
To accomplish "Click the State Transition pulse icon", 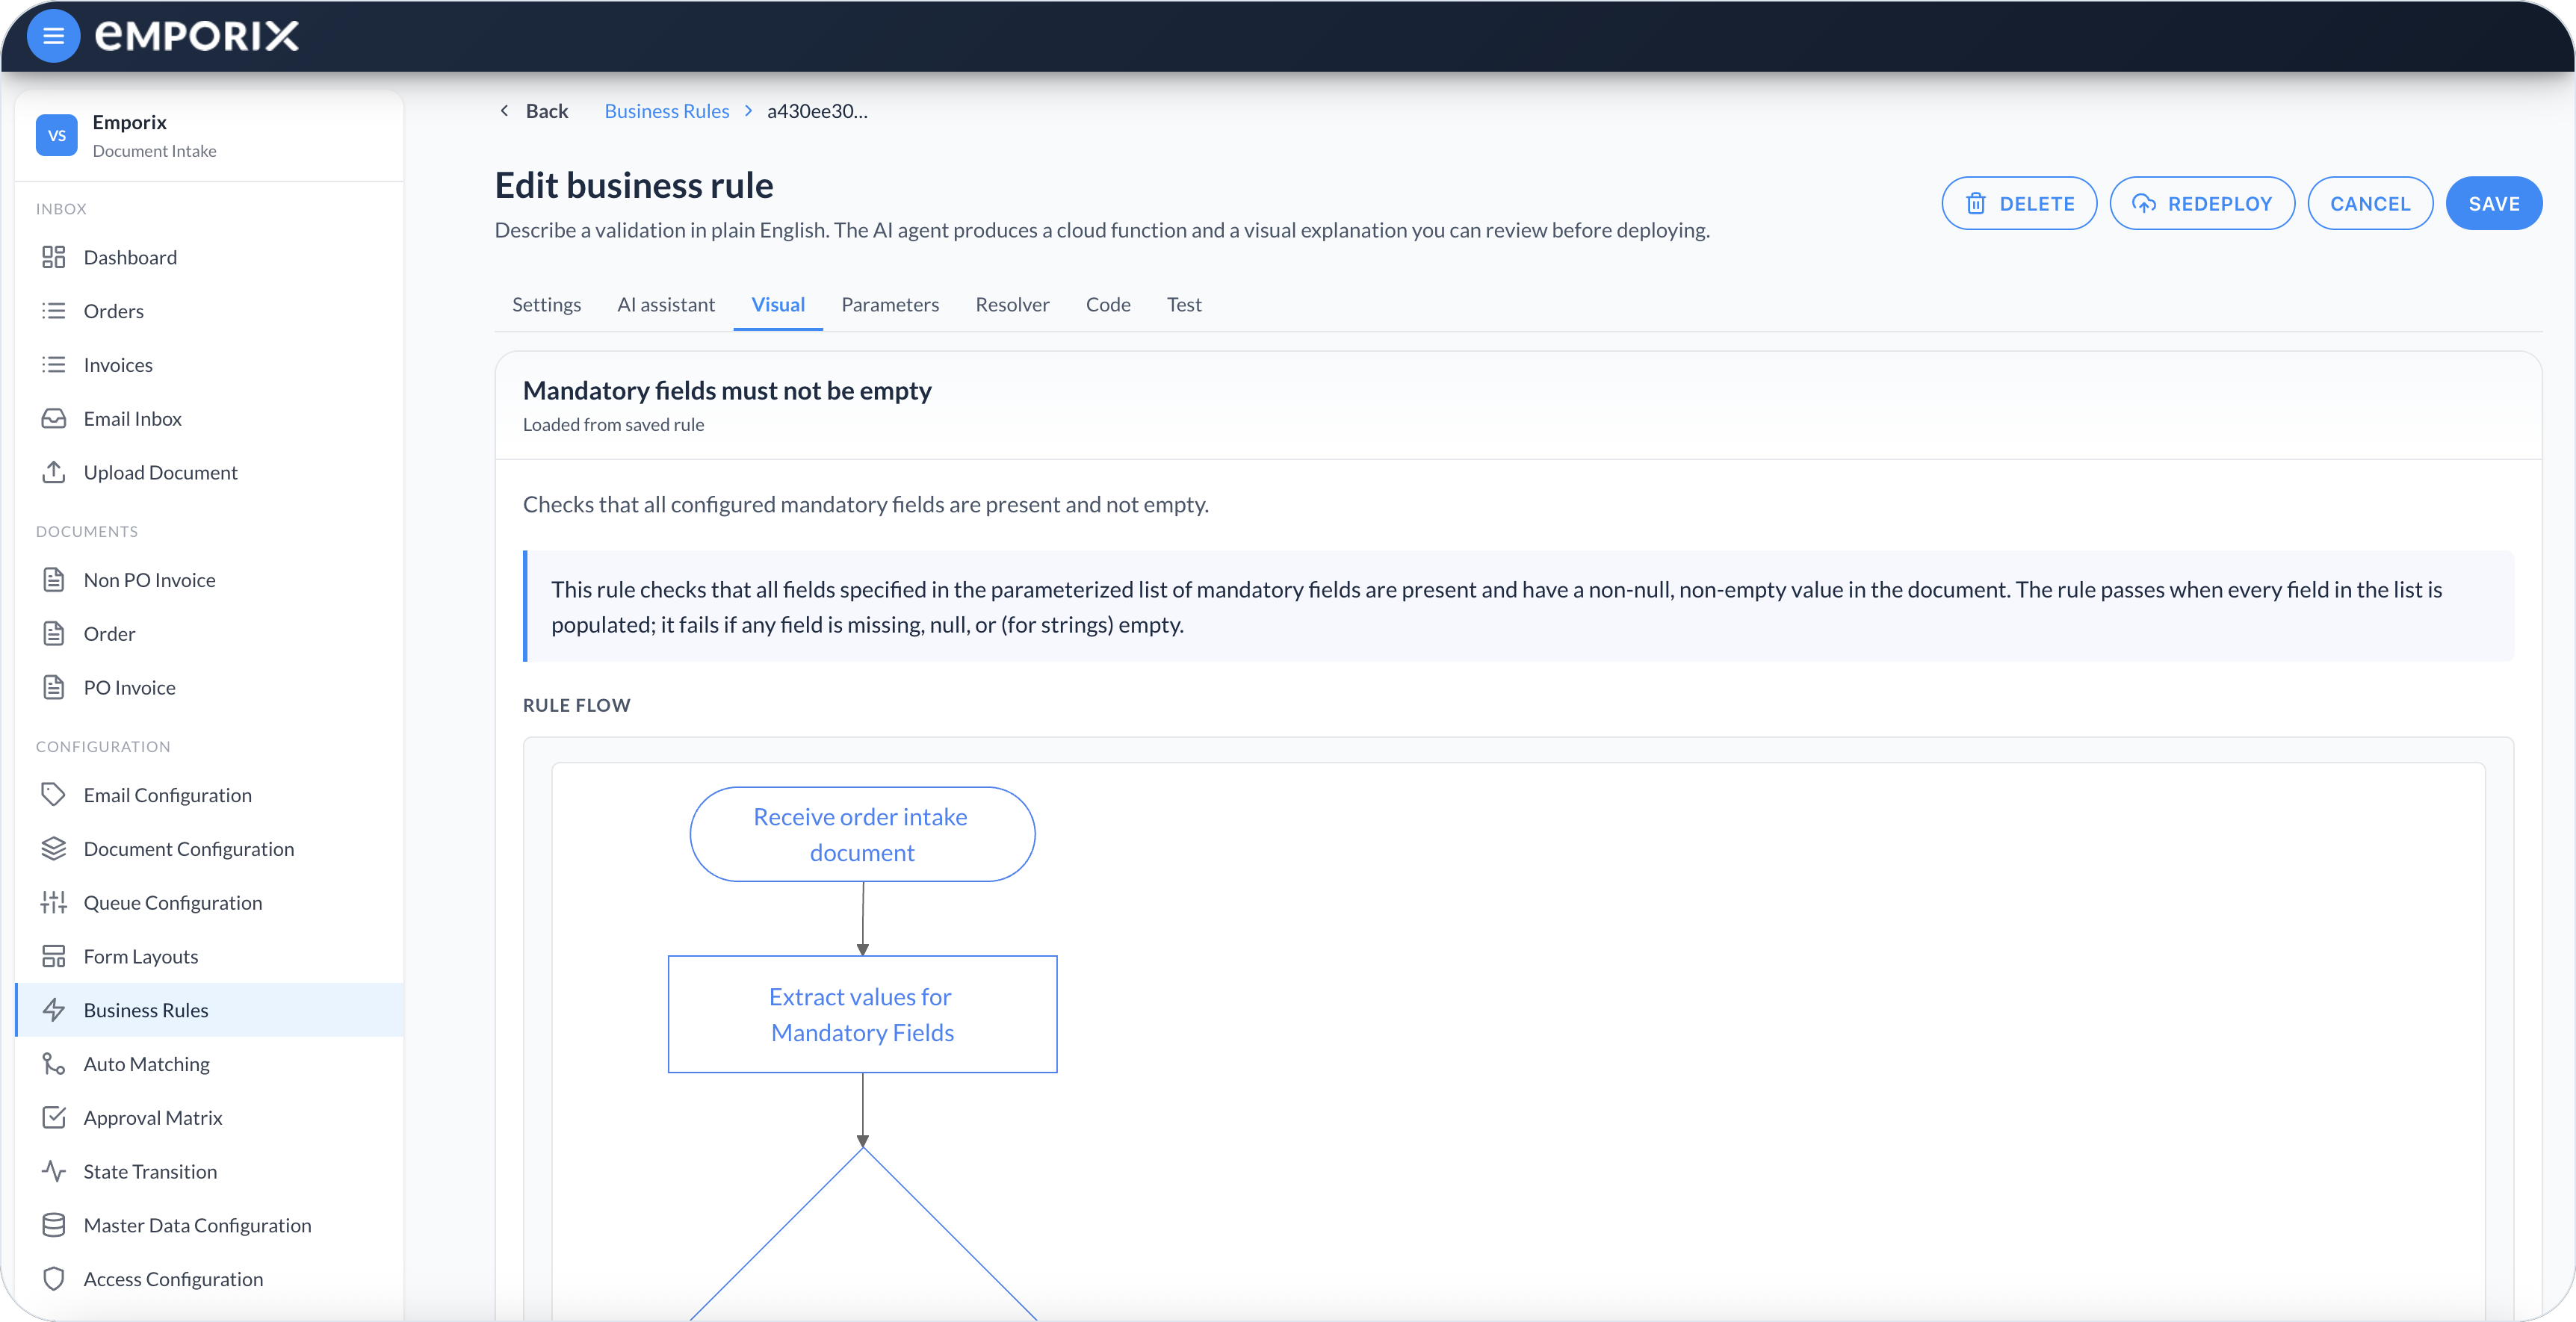I will click(x=54, y=1171).
